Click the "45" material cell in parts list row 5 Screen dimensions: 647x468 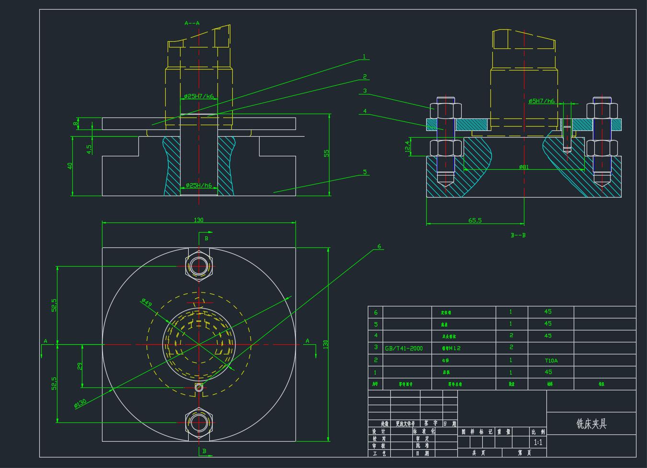[x=548, y=324]
